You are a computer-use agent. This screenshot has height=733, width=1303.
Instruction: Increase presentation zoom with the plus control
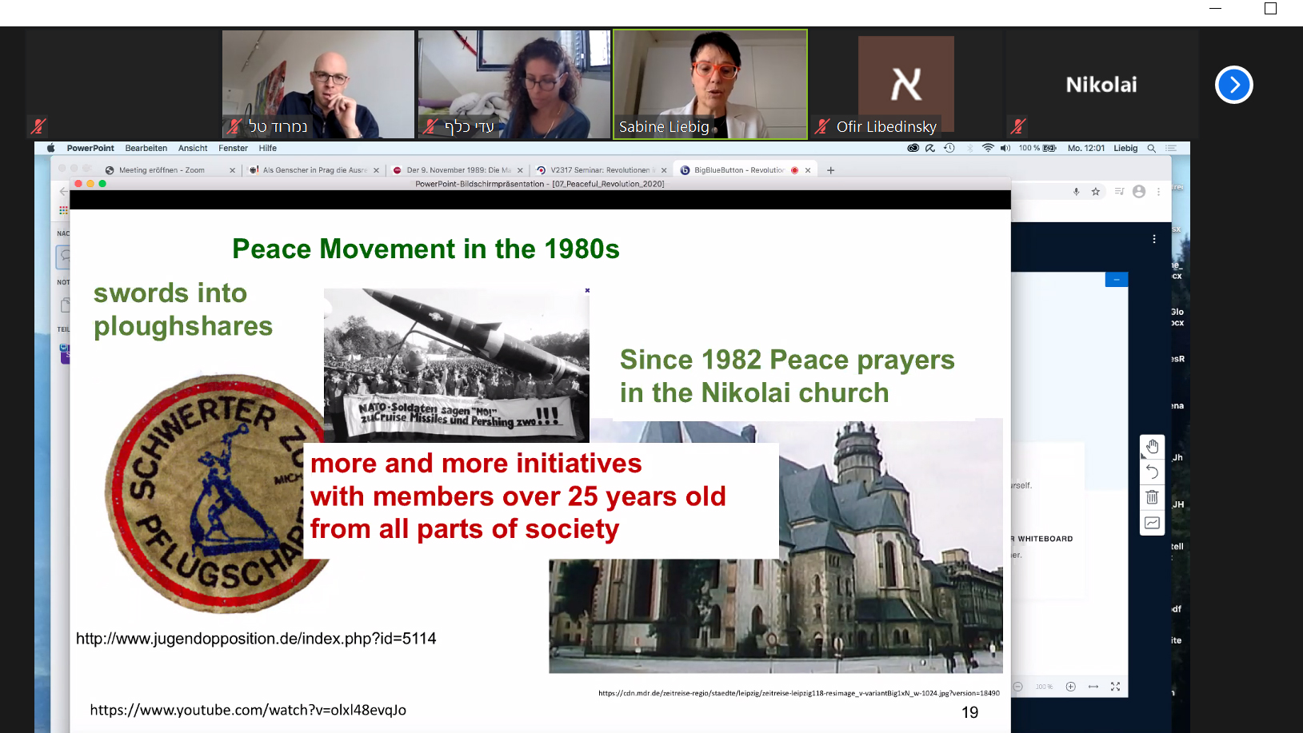[1069, 686]
